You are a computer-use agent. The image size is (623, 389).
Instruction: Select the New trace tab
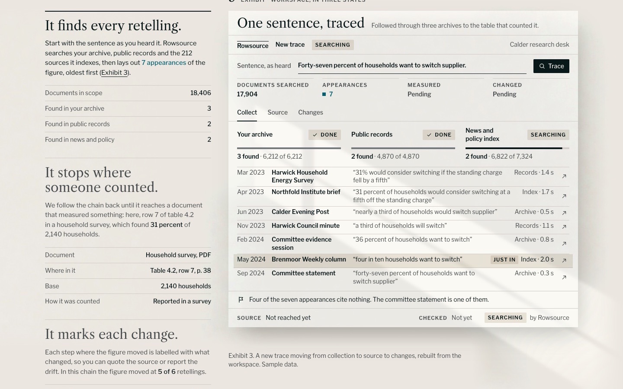tap(290, 45)
